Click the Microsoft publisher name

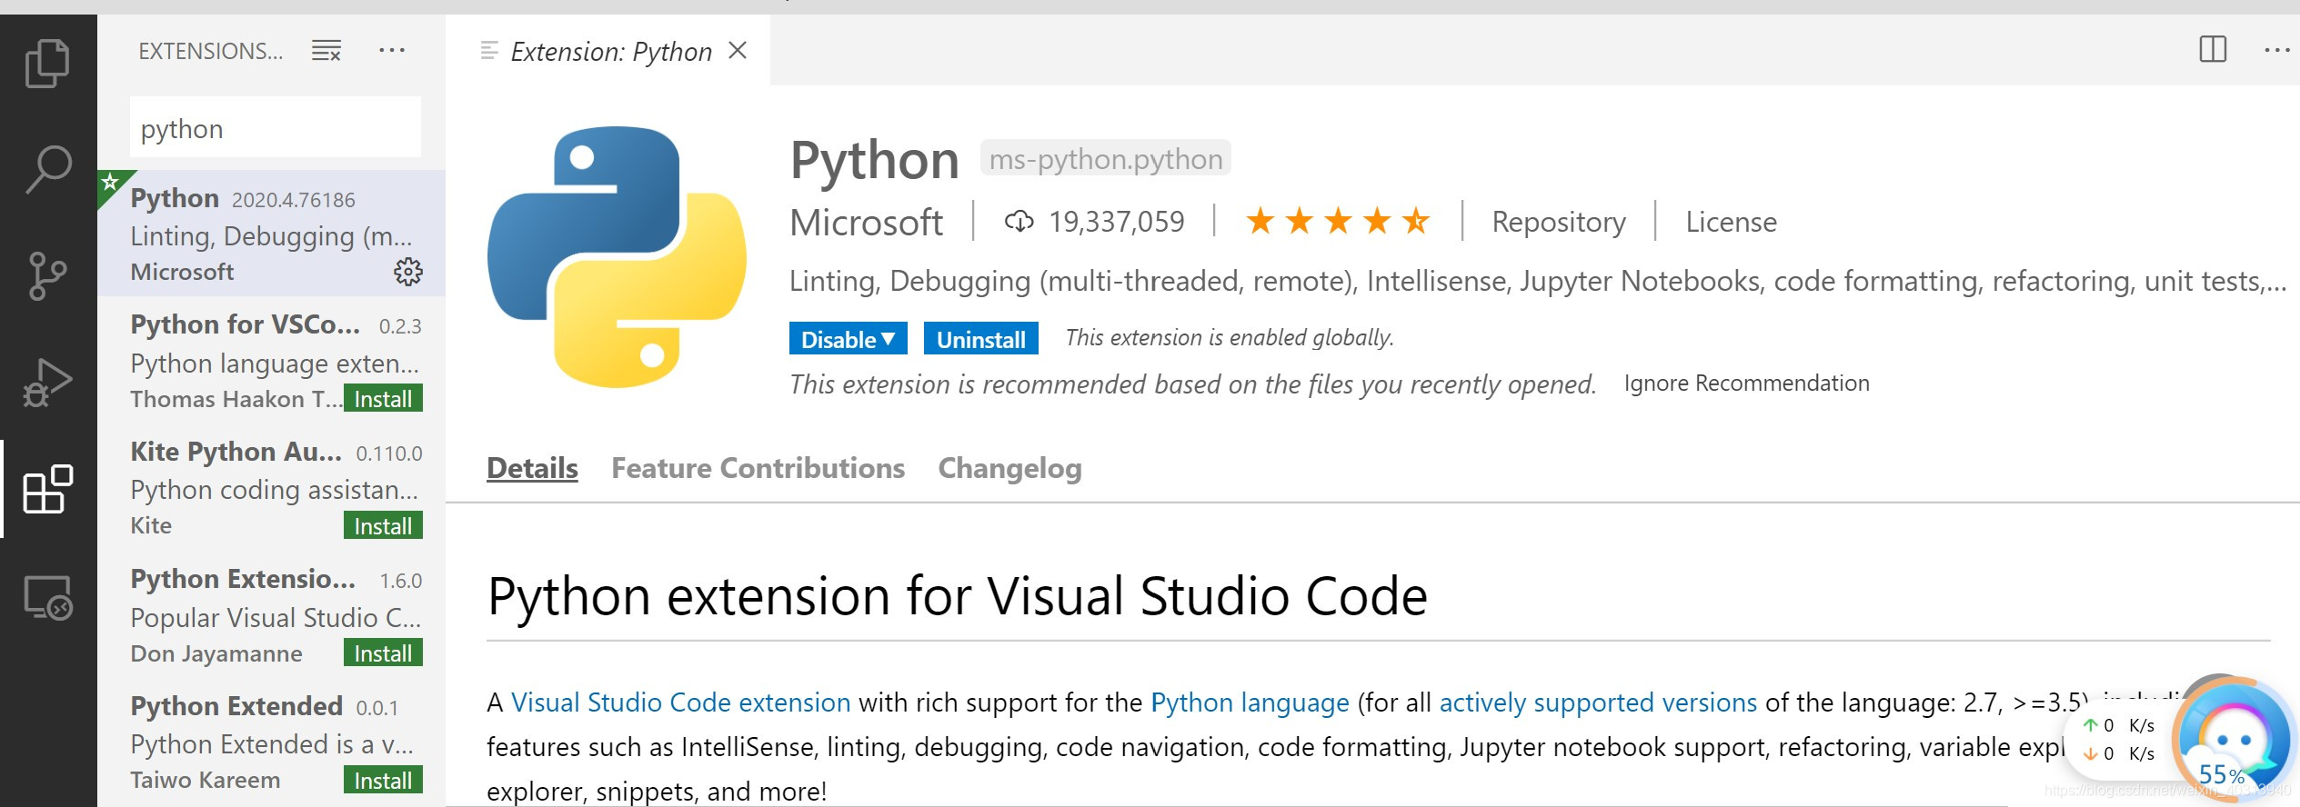pos(866,223)
